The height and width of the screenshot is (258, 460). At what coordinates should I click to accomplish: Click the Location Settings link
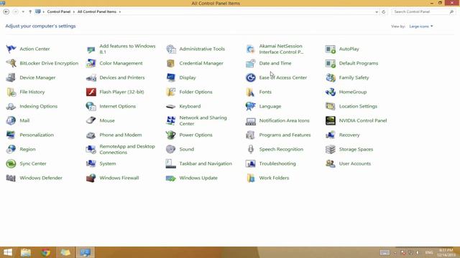coord(358,106)
